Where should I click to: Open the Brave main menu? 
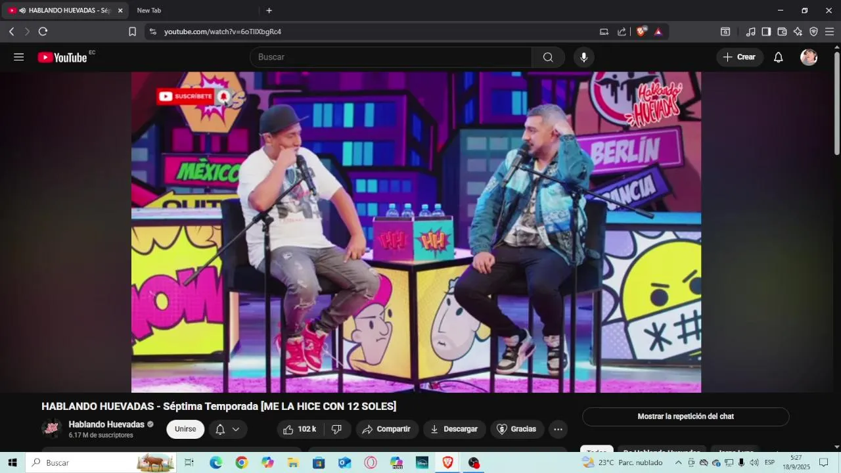pyautogui.click(x=829, y=32)
